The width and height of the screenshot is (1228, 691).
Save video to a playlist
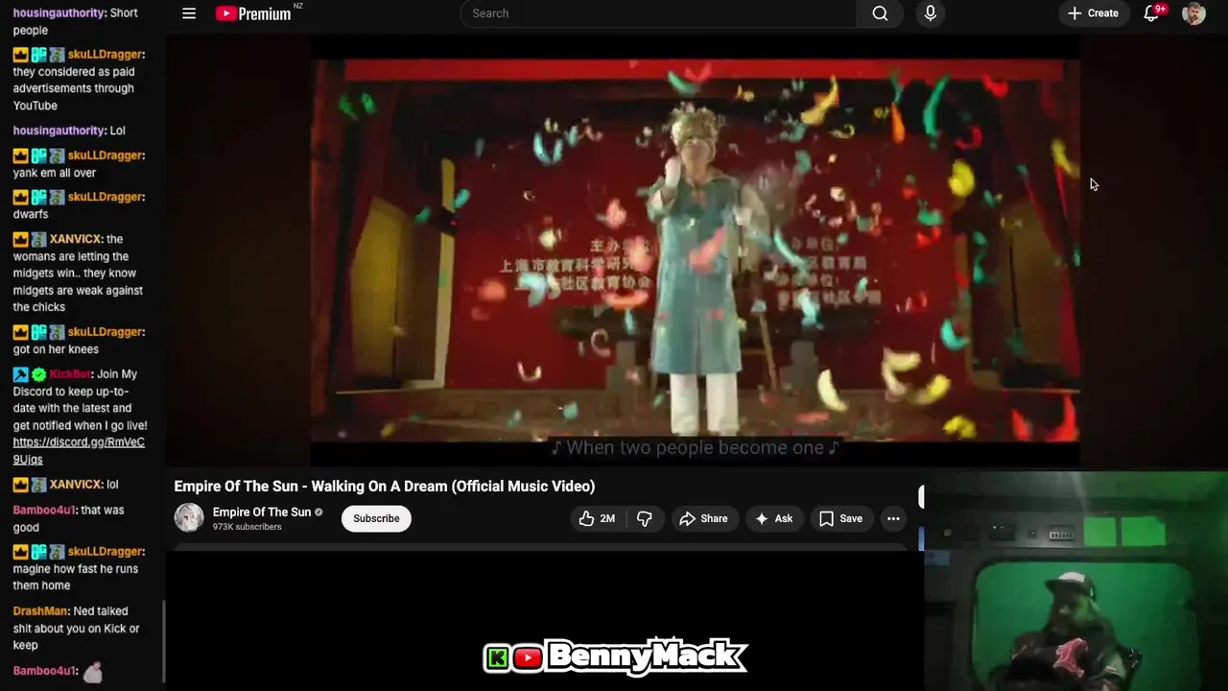click(841, 518)
